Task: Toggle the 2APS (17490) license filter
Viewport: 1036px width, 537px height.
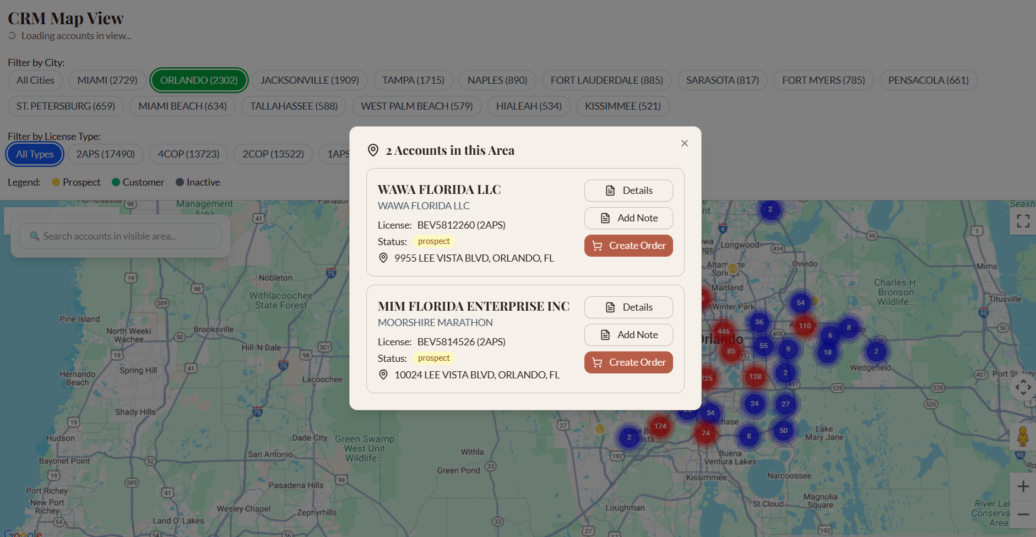Action: [105, 154]
